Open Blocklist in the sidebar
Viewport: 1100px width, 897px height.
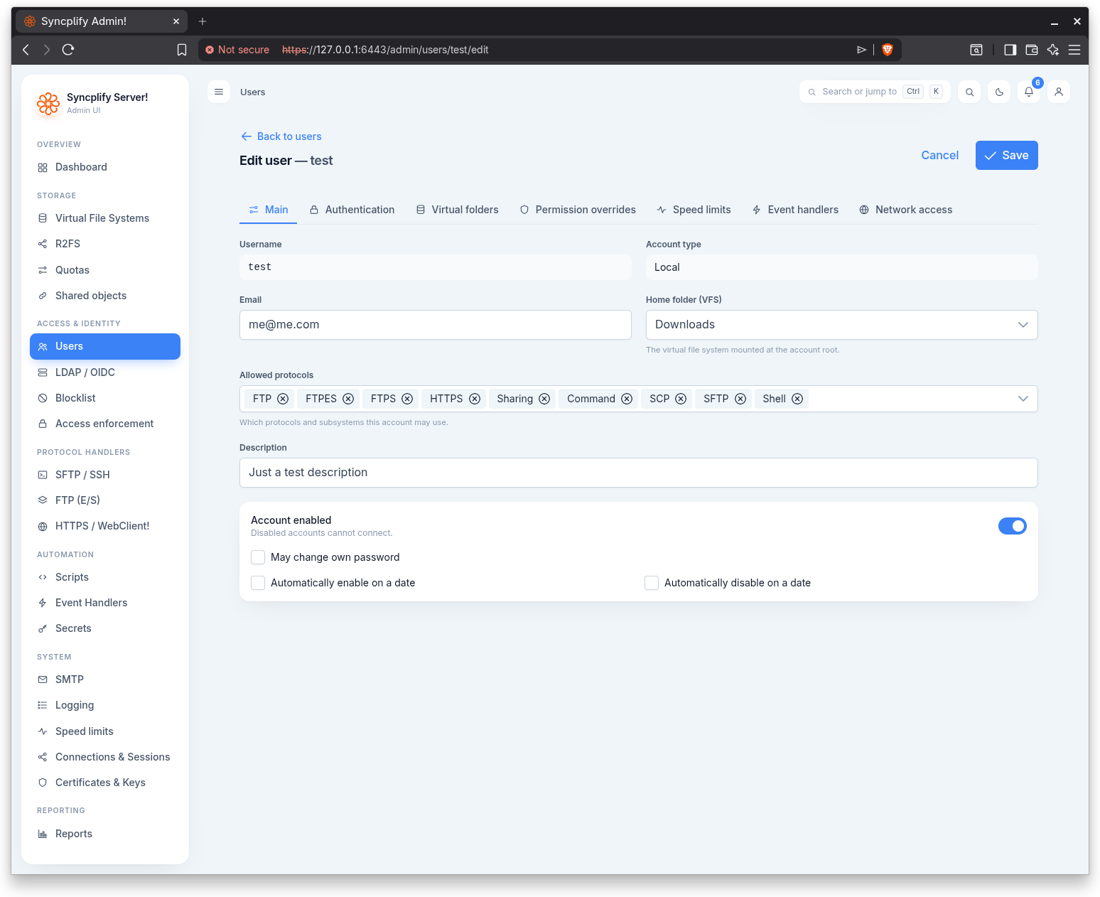point(105,398)
